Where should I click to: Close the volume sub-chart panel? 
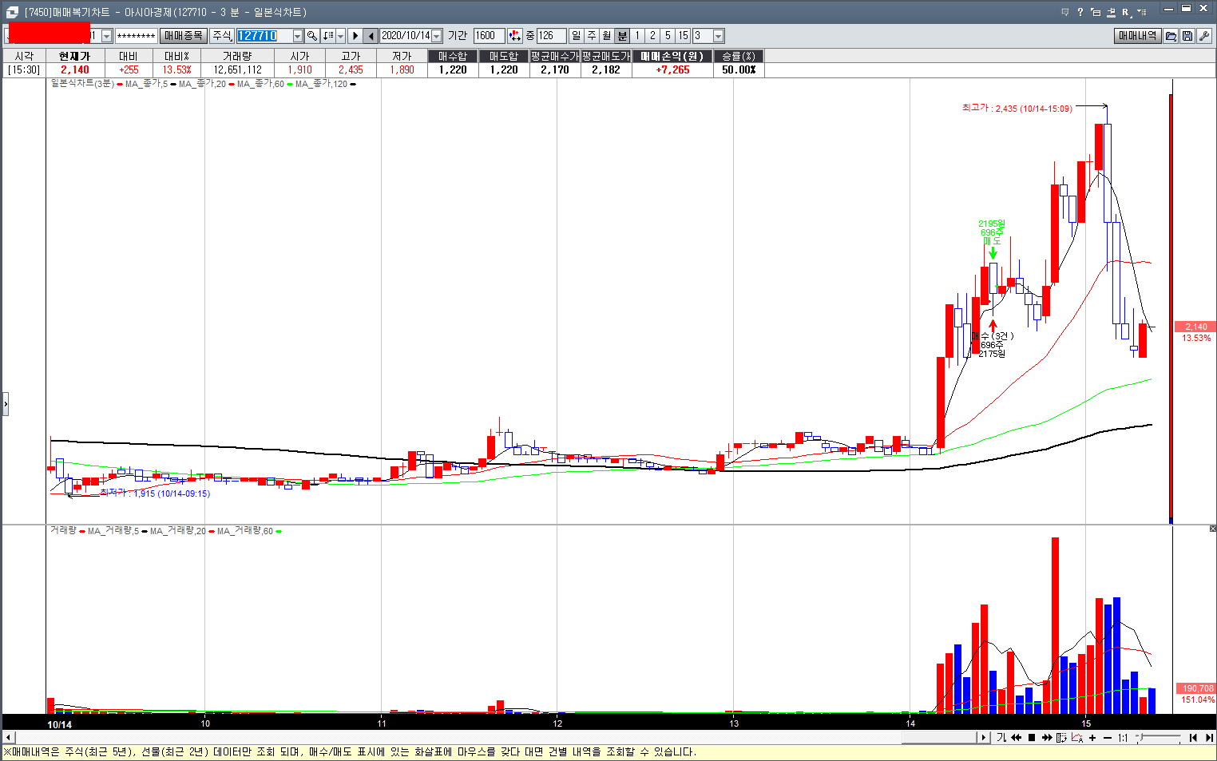click(1212, 529)
